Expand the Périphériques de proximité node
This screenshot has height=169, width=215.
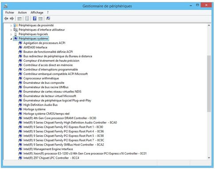point(11,26)
